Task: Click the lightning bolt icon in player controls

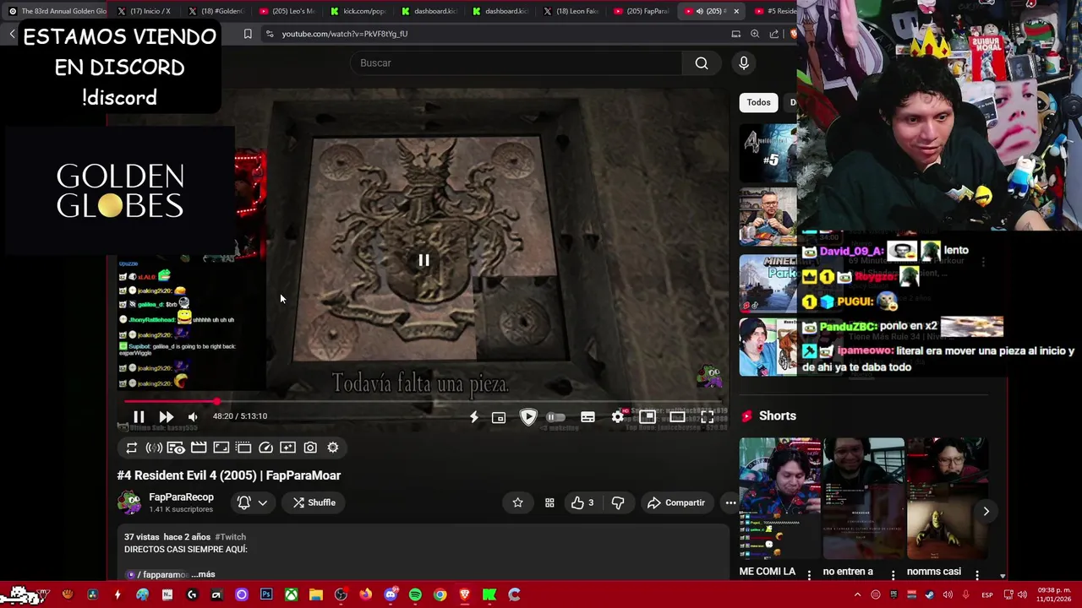Action: (x=473, y=416)
